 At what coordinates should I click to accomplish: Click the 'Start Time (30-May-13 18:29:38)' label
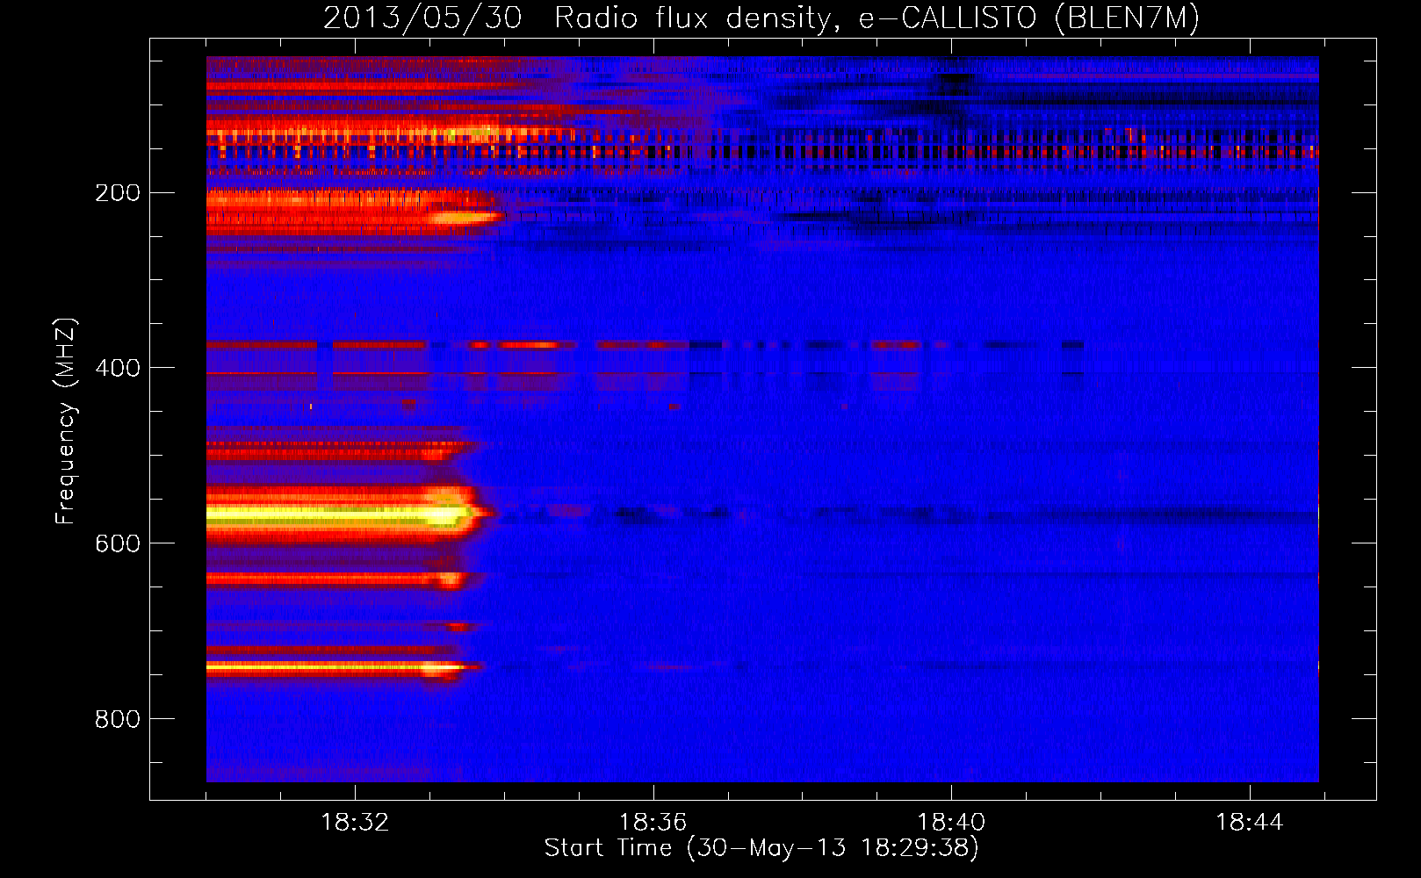(x=761, y=847)
